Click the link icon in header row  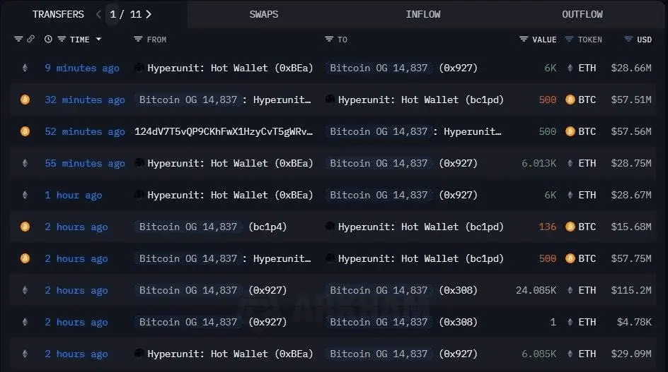30,39
